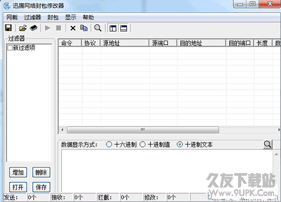Click the 打开 button
This screenshot has width=281, height=202.
point(18,187)
